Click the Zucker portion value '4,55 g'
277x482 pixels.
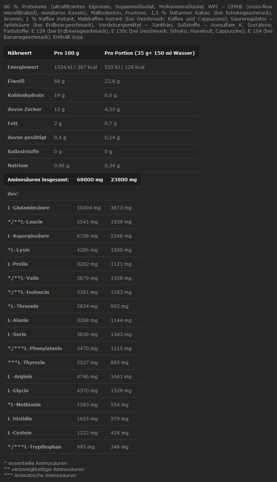112,109
